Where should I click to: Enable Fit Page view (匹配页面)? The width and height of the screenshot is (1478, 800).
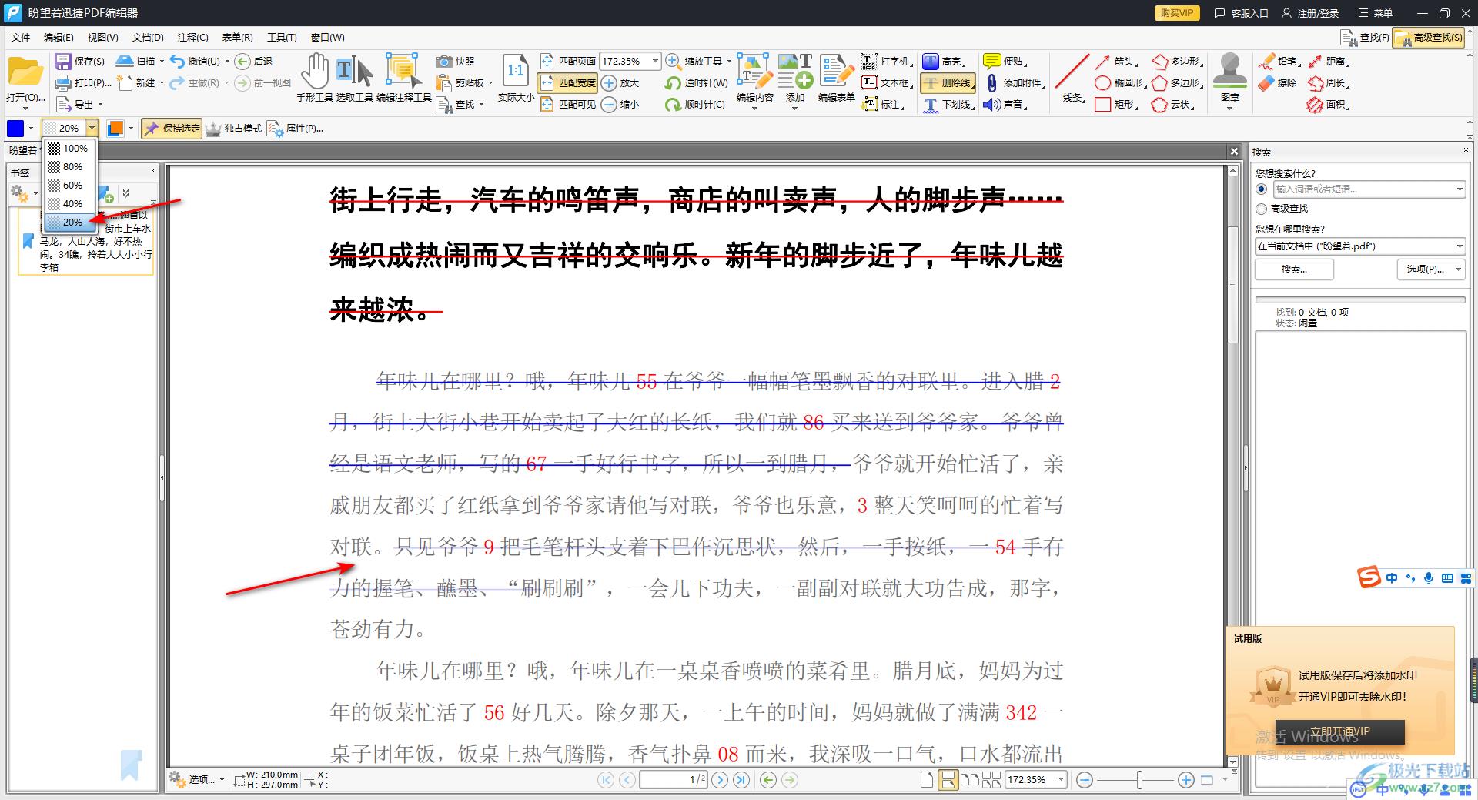click(568, 62)
